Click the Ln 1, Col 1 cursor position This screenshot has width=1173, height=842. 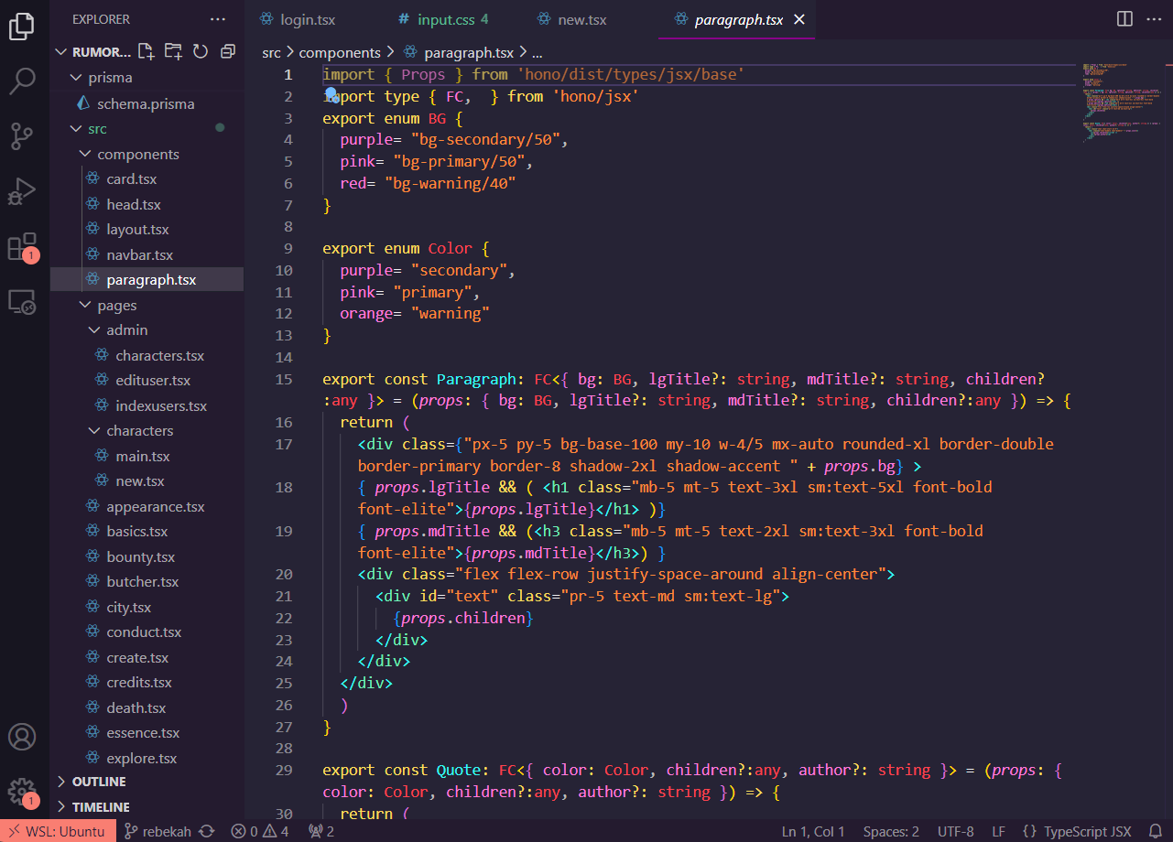point(813,831)
